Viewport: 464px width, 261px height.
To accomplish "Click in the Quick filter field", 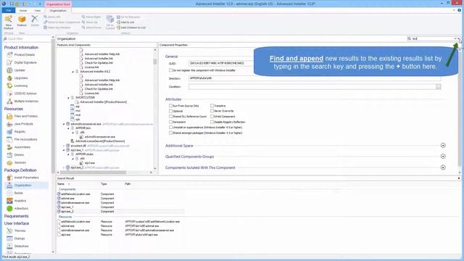I will [x=28, y=38].
